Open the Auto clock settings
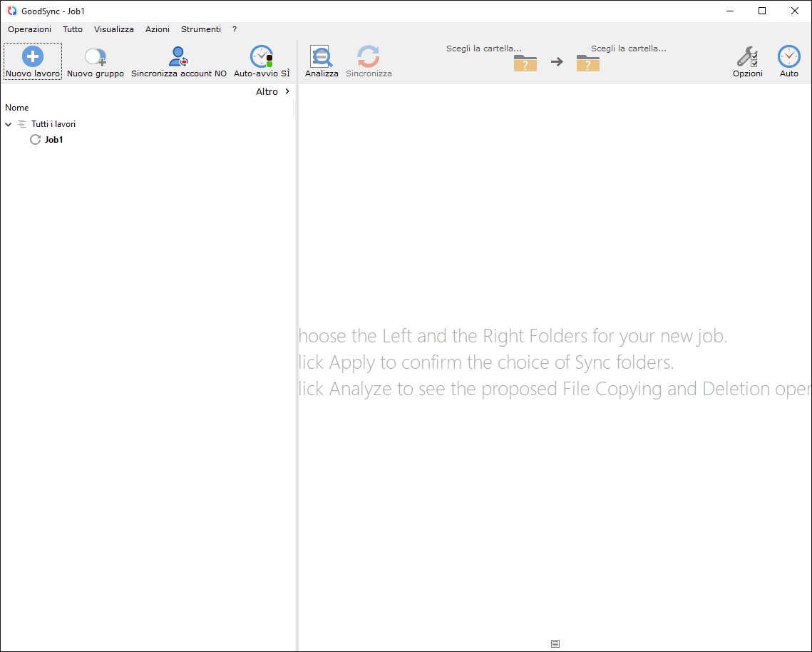This screenshot has width=812, height=652. [788, 61]
